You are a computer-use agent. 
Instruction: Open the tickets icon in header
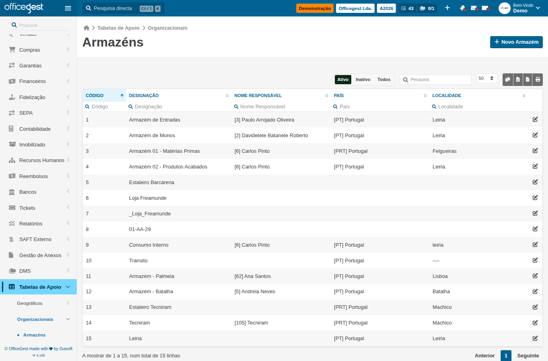point(485,8)
